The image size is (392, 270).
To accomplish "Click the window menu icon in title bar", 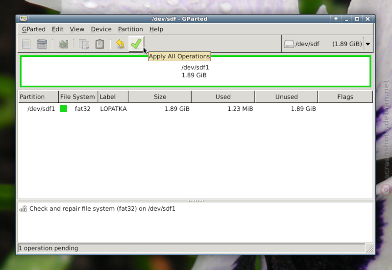I will click(x=24, y=19).
